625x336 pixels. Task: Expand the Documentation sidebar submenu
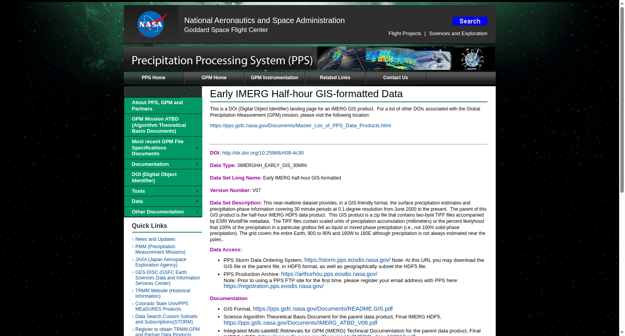pyautogui.click(x=163, y=164)
